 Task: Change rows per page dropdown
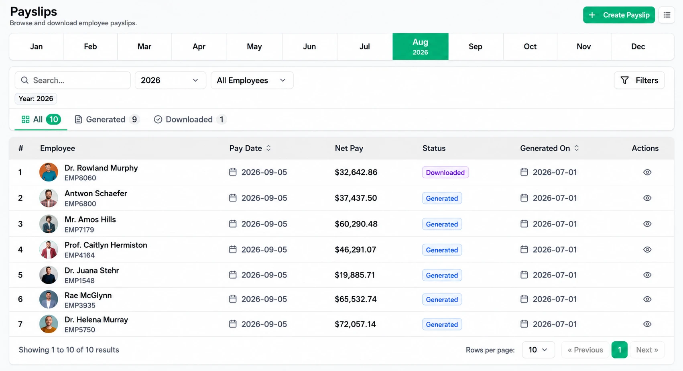[x=538, y=350]
